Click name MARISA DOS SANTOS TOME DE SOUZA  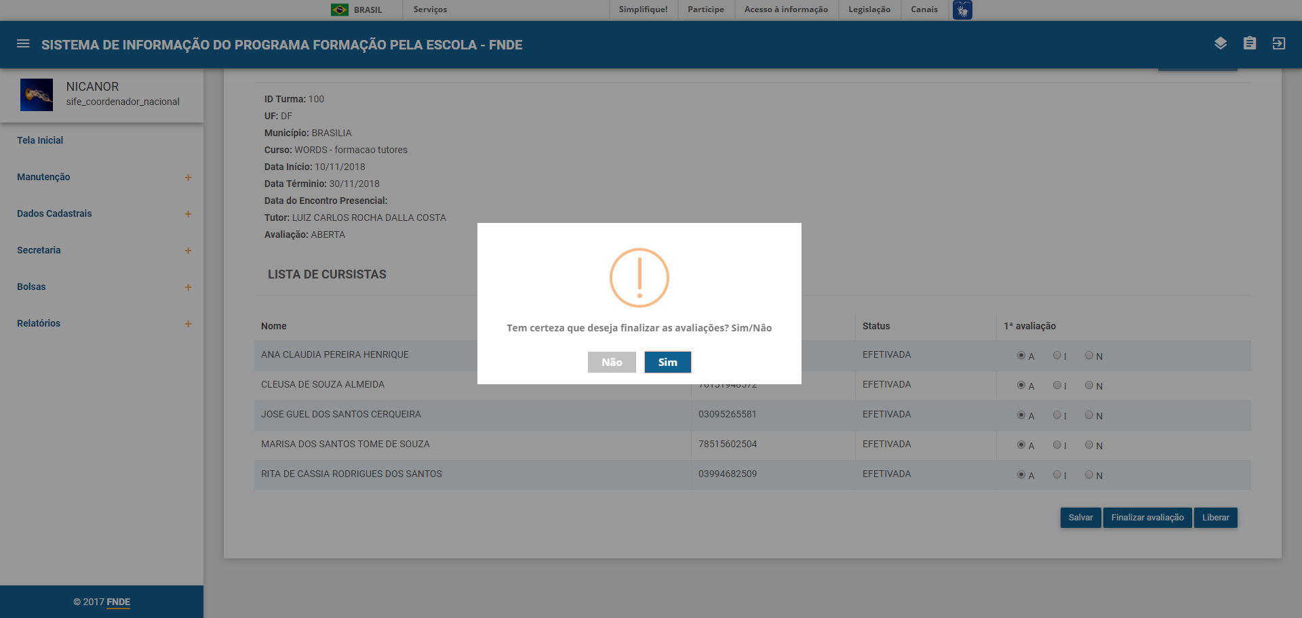345,444
